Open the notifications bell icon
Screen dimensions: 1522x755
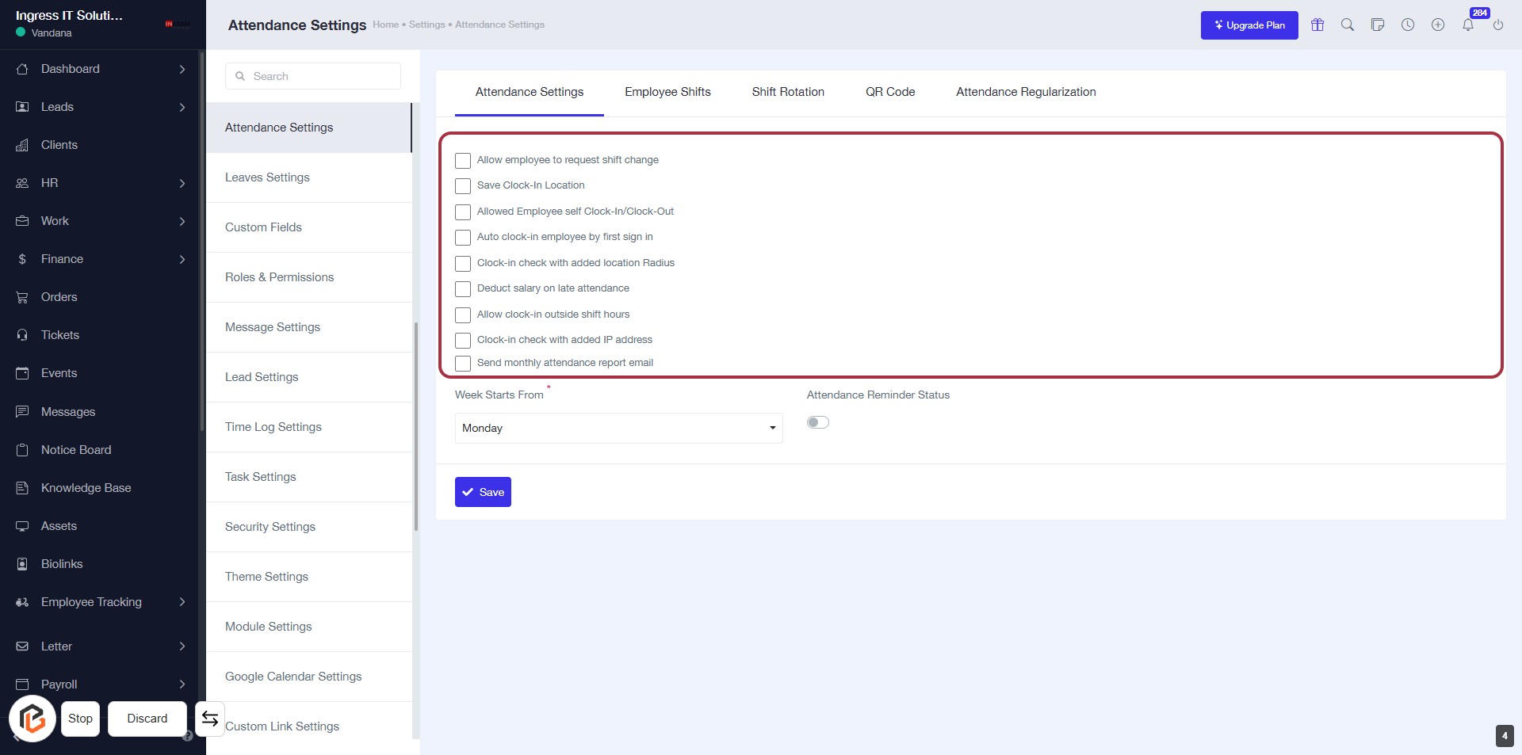point(1468,25)
